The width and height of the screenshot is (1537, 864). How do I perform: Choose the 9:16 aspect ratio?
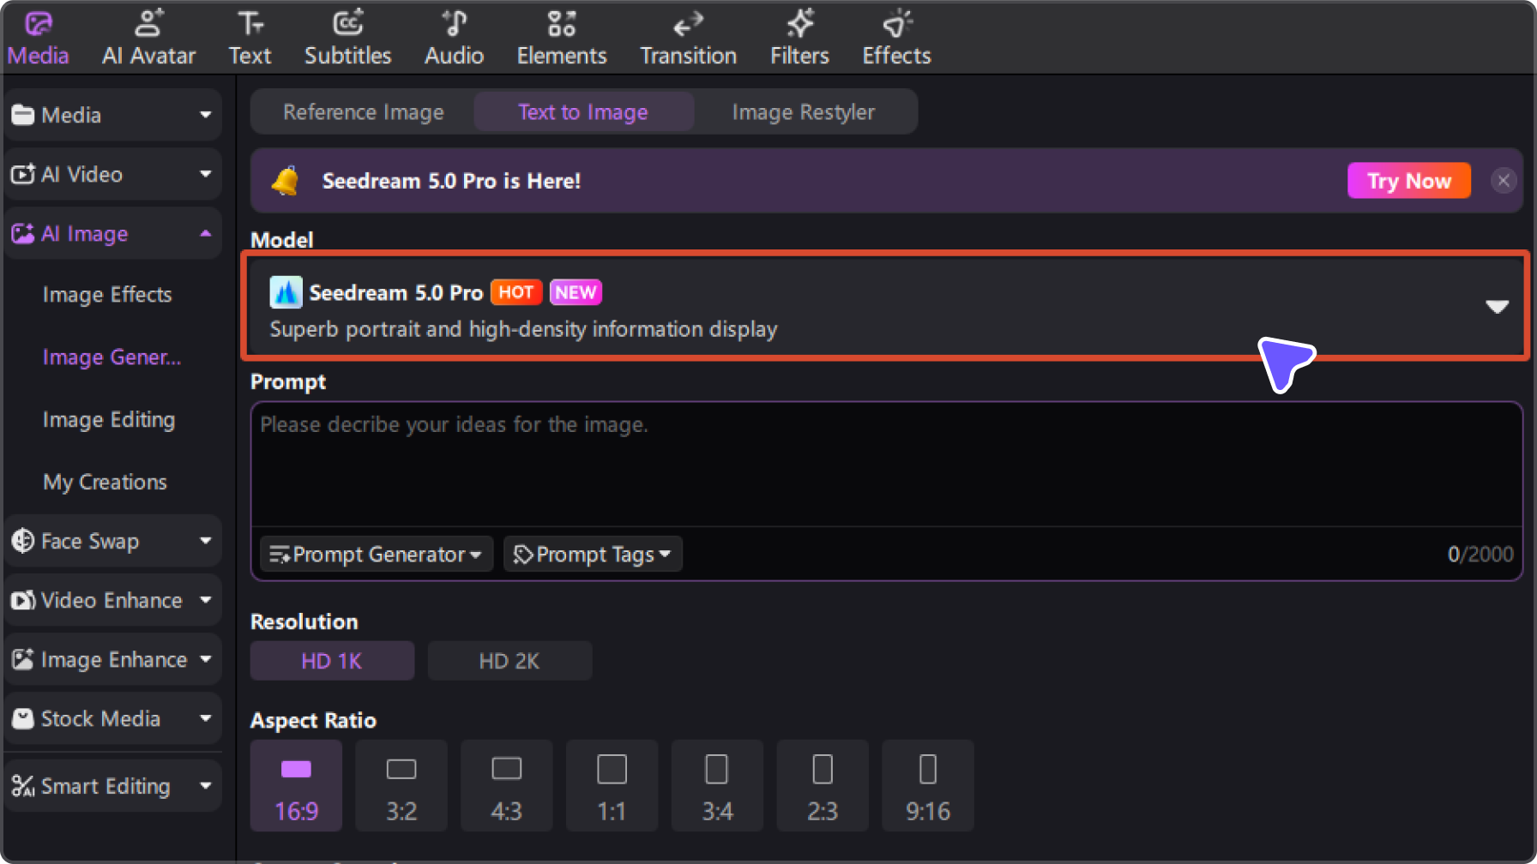tap(928, 786)
